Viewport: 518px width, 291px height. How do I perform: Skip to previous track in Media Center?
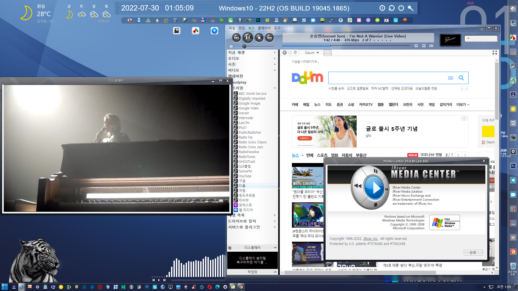tap(237, 38)
